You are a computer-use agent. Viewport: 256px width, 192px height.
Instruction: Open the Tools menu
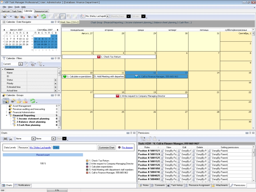tap(17, 7)
